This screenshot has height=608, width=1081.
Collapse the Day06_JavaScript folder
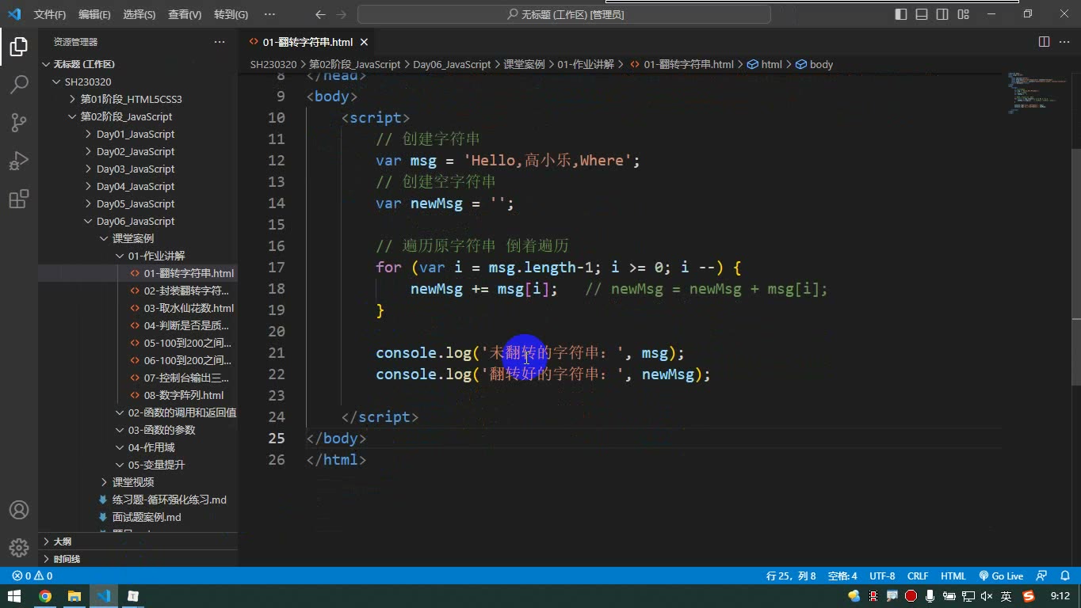[x=136, y=221]
